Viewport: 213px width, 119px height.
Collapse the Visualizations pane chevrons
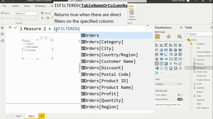pos(181,27)
